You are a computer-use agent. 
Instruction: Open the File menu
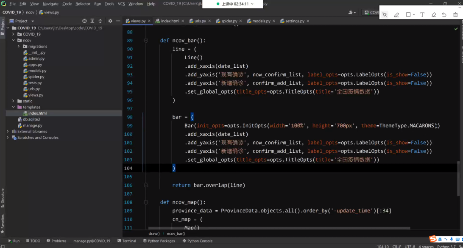pyautogui.click(x=12, y=4)
